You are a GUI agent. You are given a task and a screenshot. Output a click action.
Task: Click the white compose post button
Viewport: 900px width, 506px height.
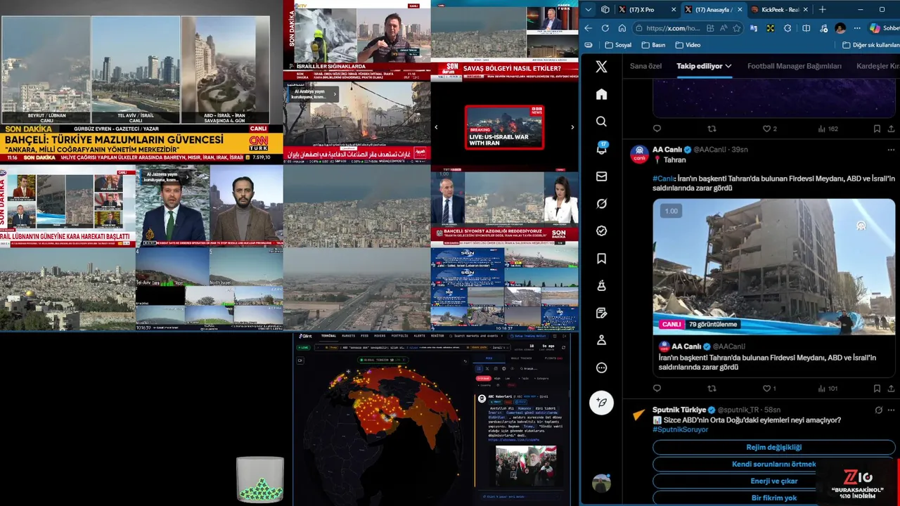click(601, 403)
